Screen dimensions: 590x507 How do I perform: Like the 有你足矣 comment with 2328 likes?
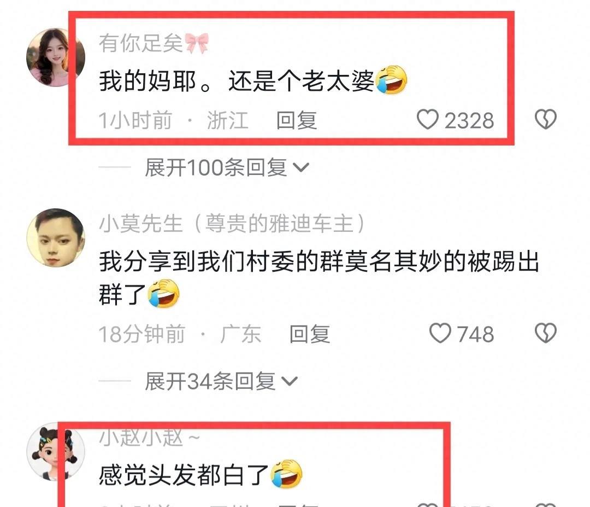(x=427, y=119)
